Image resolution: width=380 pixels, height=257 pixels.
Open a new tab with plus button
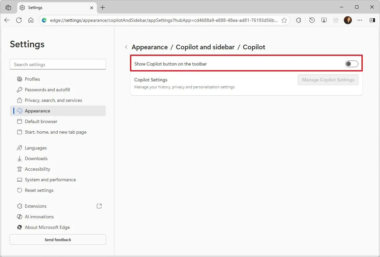103,7
